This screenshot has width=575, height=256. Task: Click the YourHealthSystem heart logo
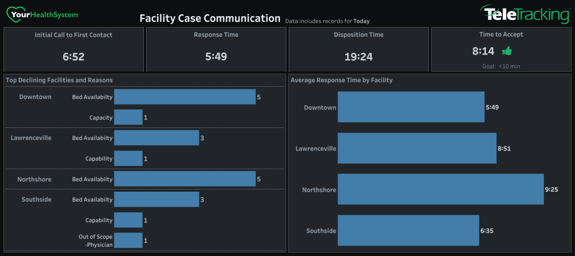(x=42, y=14)
